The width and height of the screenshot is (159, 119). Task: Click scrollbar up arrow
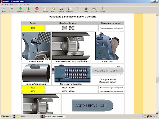157,15
